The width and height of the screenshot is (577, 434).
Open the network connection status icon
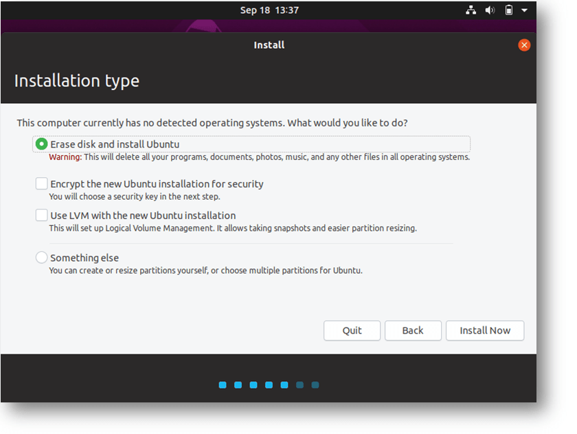tap(471, 10)
